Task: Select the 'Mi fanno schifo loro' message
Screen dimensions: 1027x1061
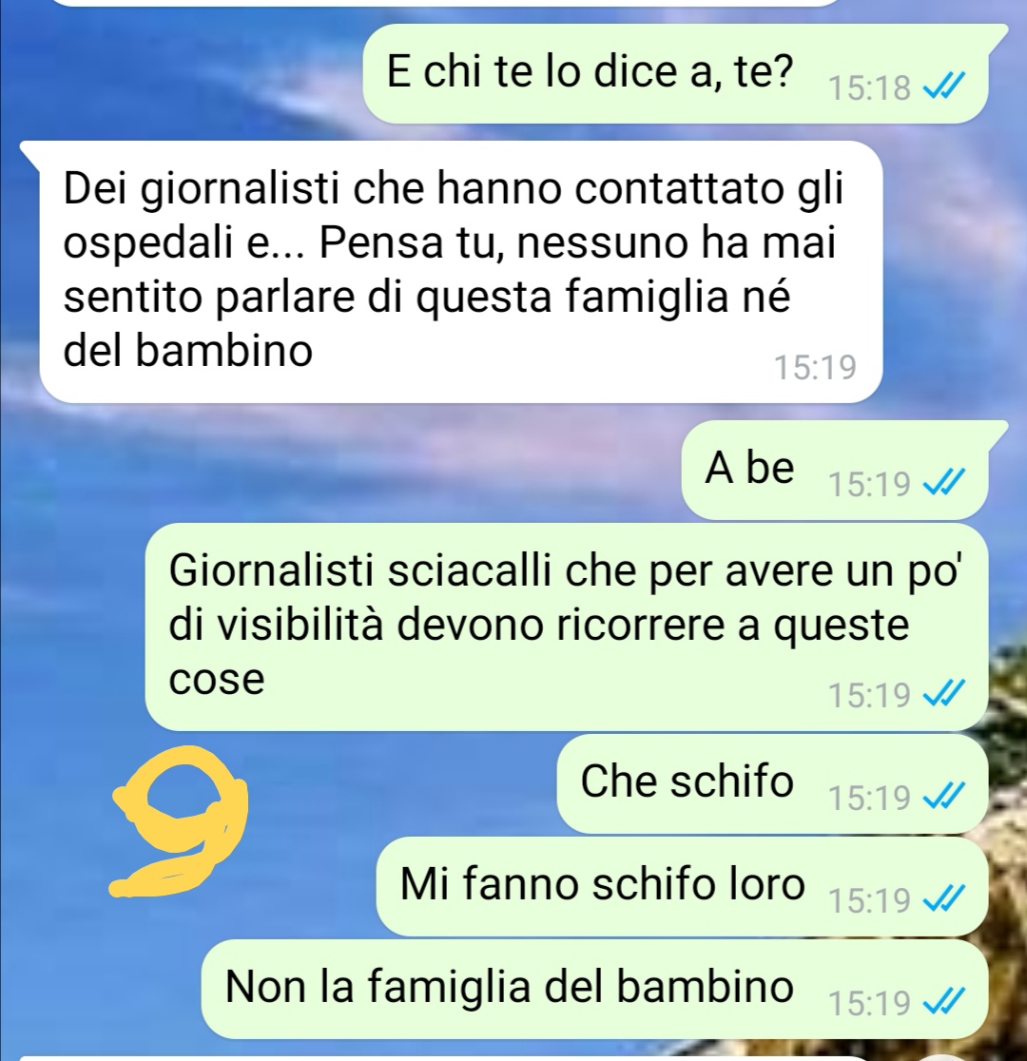Action: coord(682,886)
